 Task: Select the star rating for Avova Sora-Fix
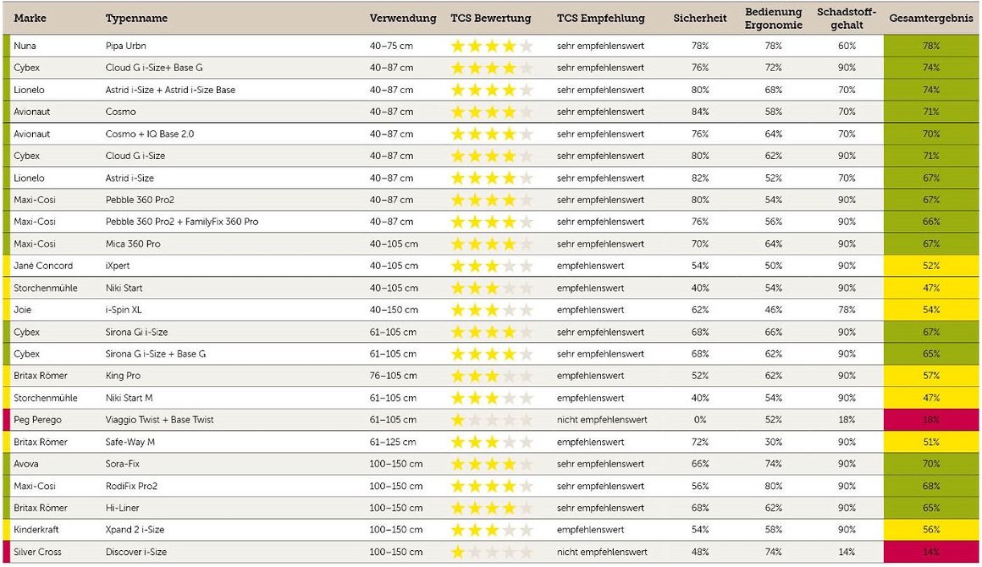pos(492,465)
